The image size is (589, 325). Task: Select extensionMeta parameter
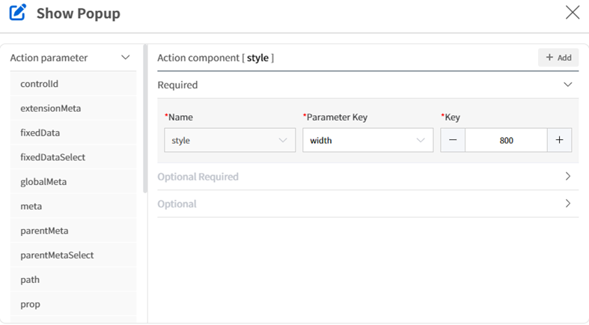(73, 108)
